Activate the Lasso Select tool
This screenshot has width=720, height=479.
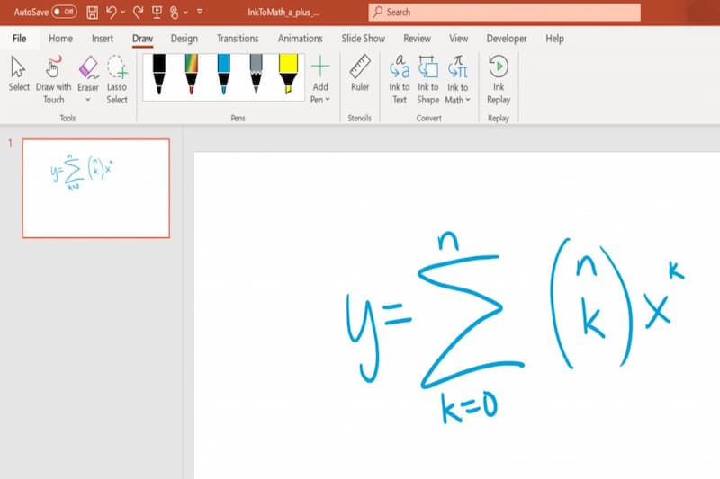(x=117, y=80)
